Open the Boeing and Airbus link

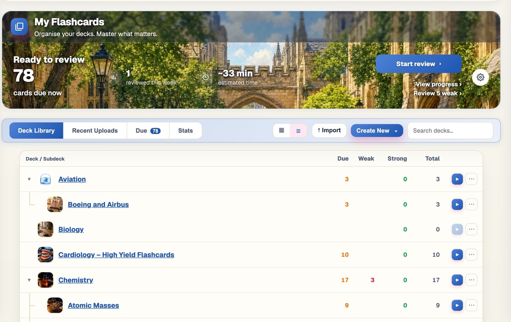point(98,204)
